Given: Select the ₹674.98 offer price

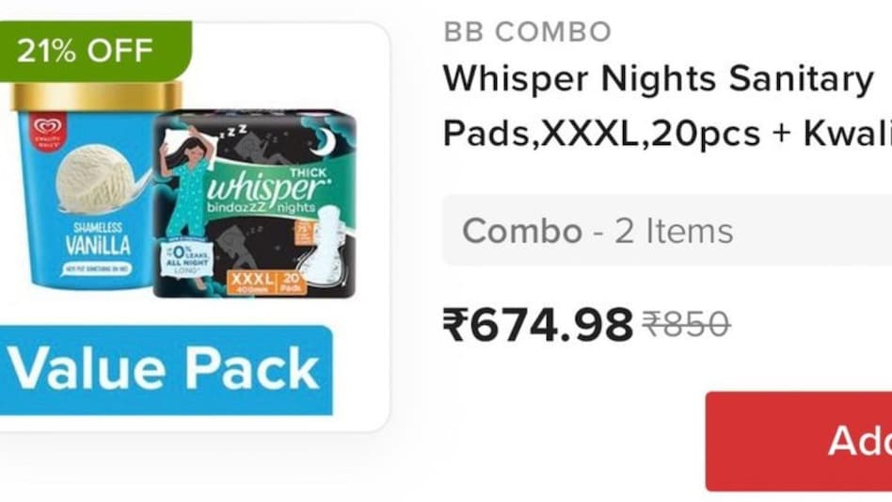Looking at the screenshot, I should pos(537,325).
